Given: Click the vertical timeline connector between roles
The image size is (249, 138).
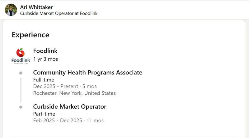Looking at the screenshot, I should click(x=21, y=90).
